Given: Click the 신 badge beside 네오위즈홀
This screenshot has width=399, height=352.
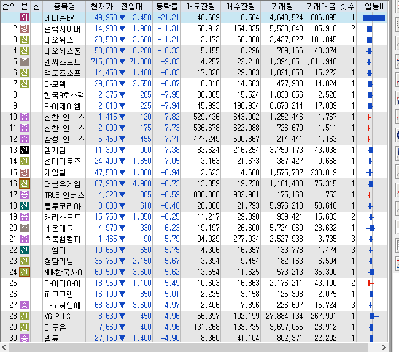Looking at the screenshot, I should [25, 50].
